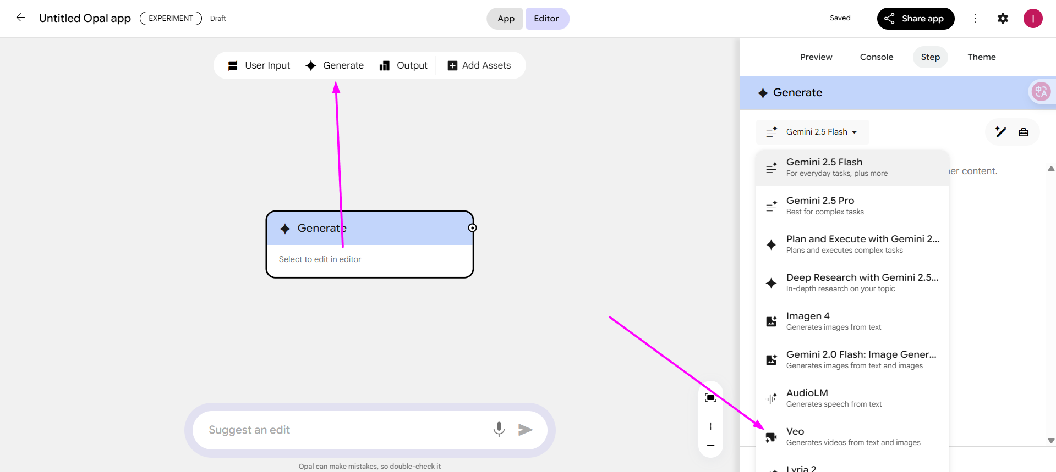The width and height of the screenshot is (1056, 472).
Task: Click the Share app button
Action: (916, 19)
